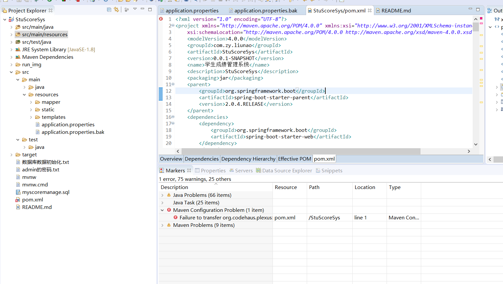503x284 pixels.
Task: Click the Focus on Active Task icon in Project Explorer
Action: (126, 10)
